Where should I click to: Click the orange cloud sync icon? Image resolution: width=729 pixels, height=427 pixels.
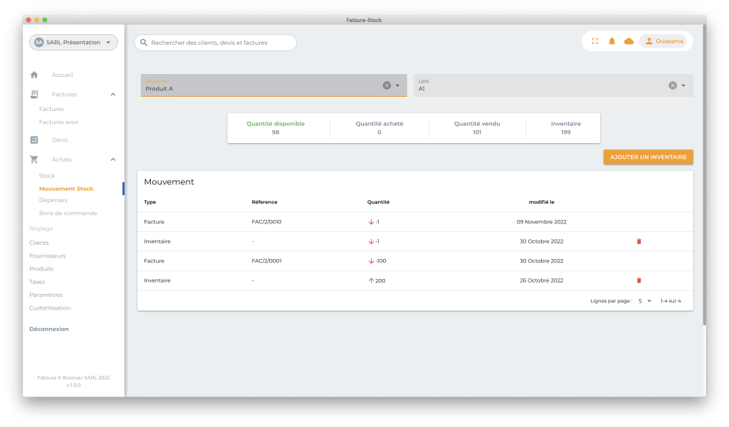(629, 41)
